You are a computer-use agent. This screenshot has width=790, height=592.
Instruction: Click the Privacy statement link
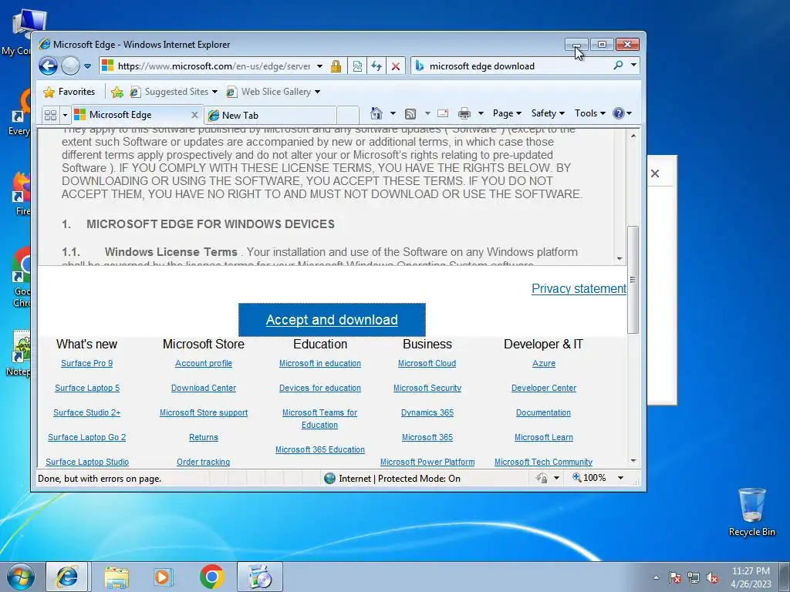click(x=579, y=288)
